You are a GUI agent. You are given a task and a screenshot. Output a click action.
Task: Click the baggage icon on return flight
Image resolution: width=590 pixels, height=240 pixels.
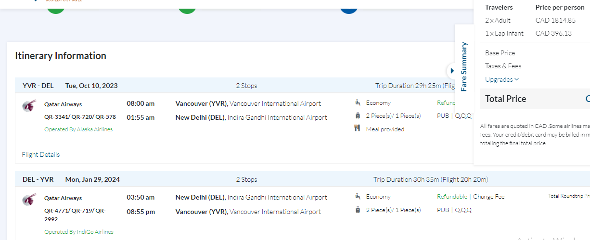358,210
